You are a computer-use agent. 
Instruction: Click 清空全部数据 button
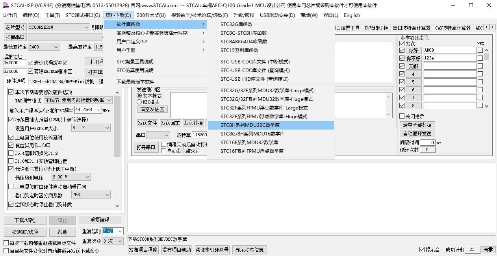417,125
